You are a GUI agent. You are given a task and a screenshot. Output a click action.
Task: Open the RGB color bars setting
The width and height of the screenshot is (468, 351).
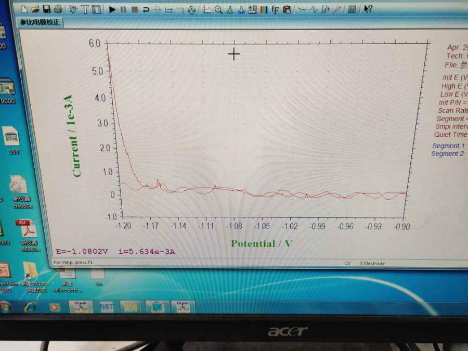pos(264,10)
